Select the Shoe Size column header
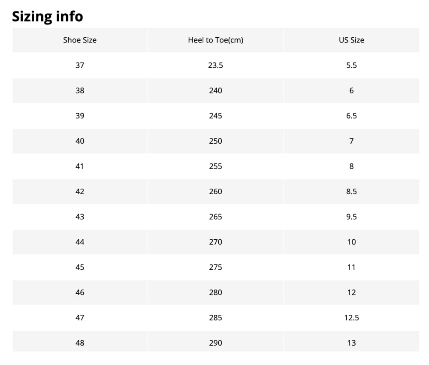429x365 pixels. (x=80, y=40)
